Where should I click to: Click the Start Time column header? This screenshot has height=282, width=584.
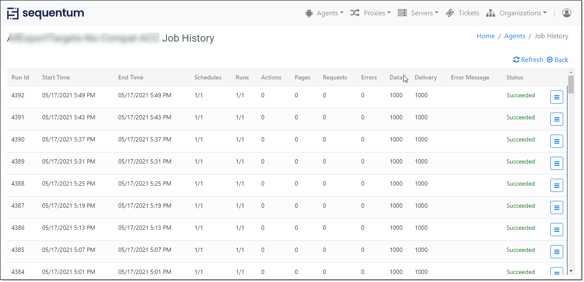pos(56,77)
